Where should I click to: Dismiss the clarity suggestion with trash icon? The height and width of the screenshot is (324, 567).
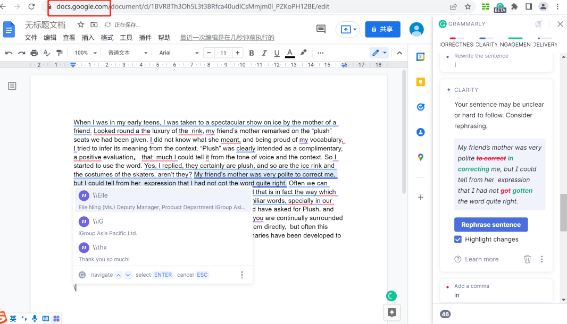coord(527,259)
